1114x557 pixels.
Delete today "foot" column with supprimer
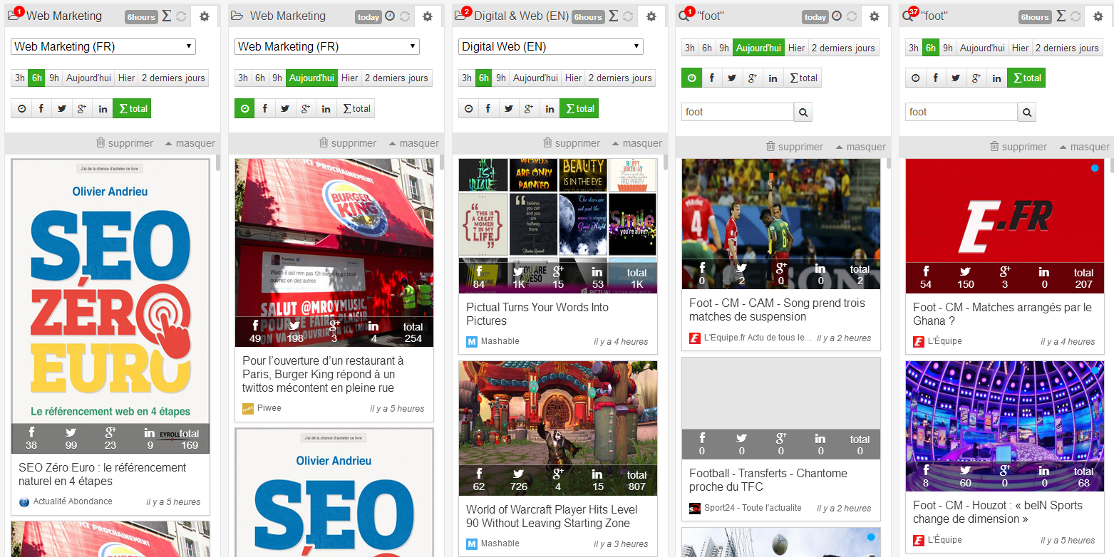point(795,147)
